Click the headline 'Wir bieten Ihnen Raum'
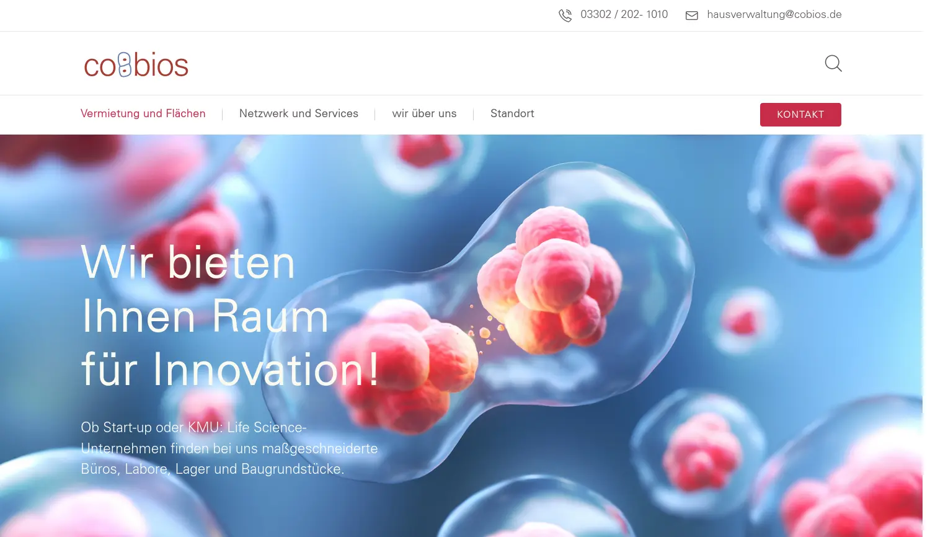 (x=205, y=289)
